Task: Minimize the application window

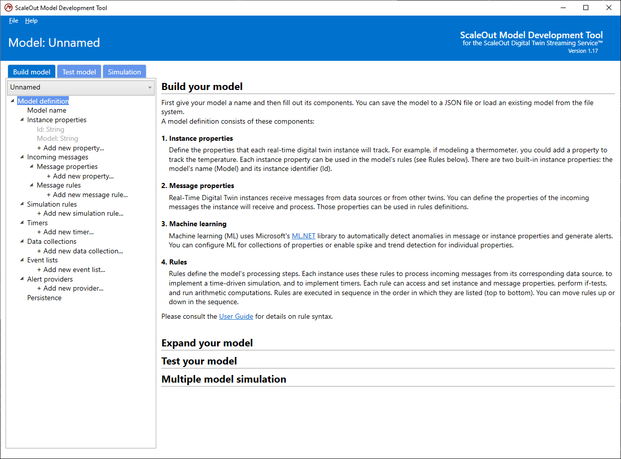Action: (563, 8)
